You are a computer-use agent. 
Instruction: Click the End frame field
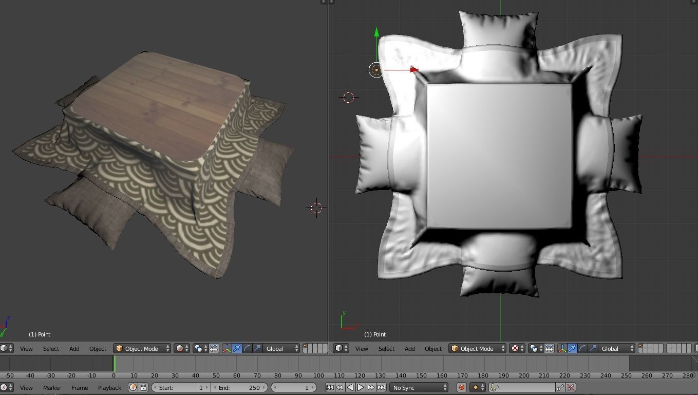[239, 387]
